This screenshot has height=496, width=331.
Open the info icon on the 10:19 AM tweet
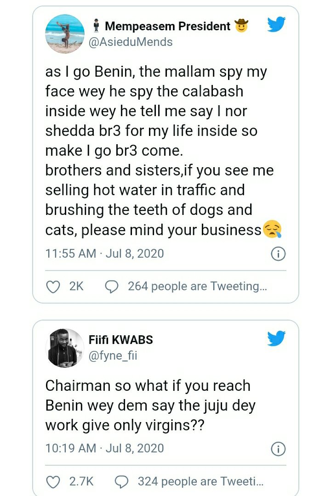pos(278,448)
